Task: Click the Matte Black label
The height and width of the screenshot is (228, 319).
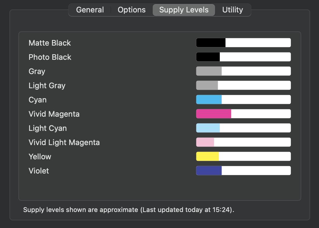Action: coord(50,43)
